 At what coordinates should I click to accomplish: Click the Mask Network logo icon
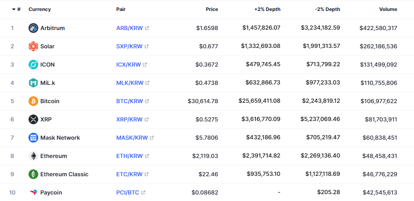33,138
